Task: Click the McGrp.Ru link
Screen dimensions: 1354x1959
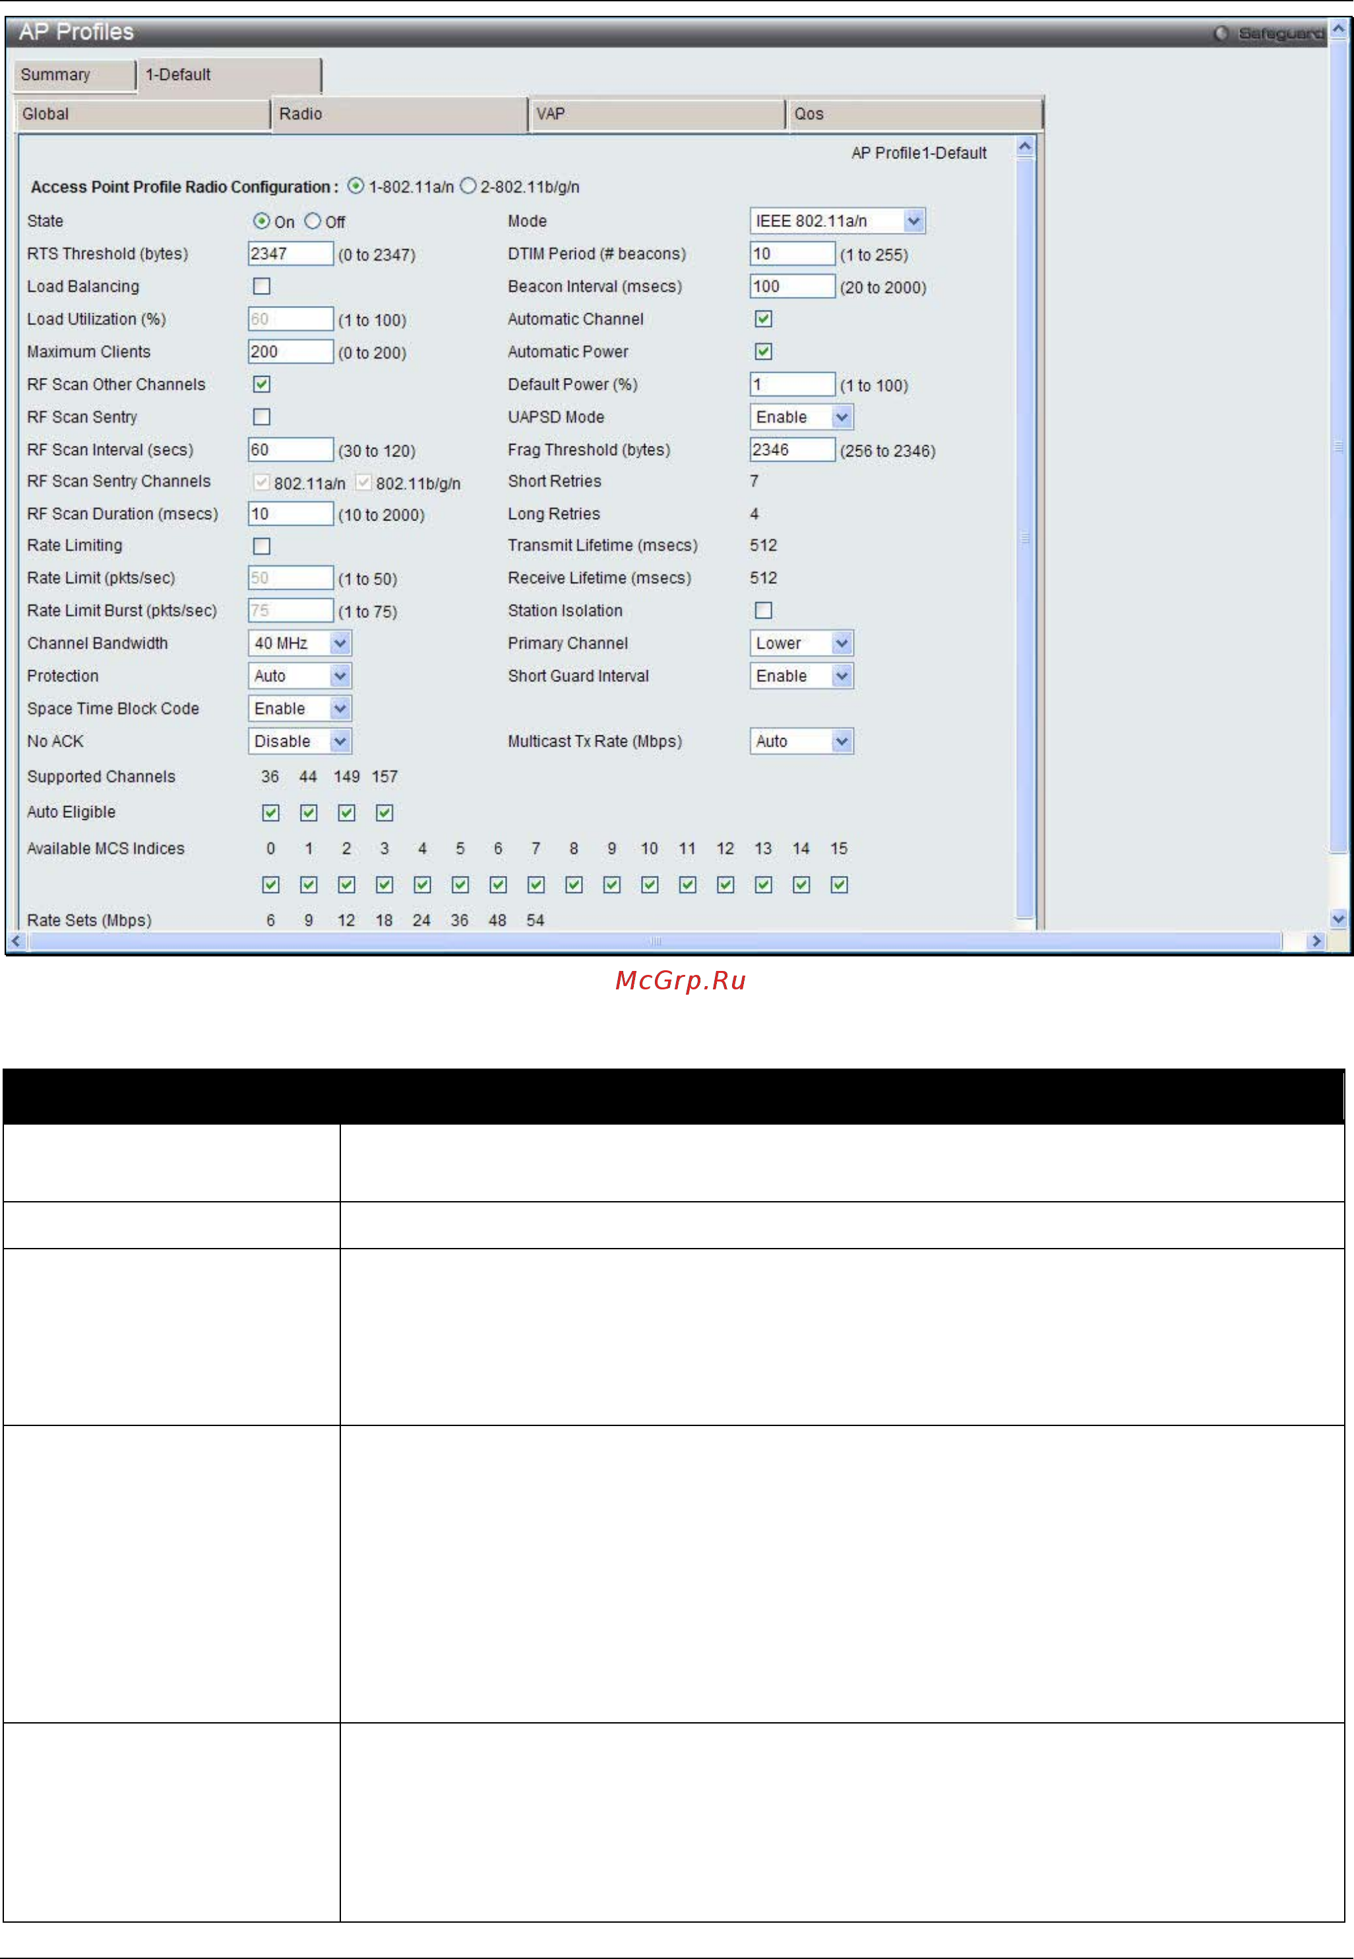Action: pyautogui.click(x=681, y=980)
